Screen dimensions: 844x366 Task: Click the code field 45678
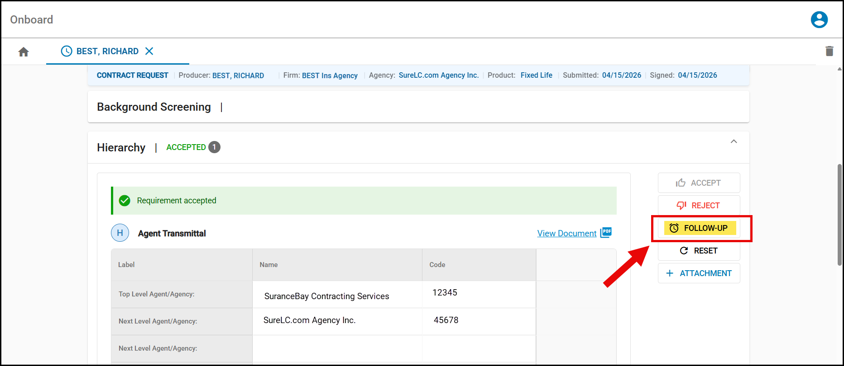pos(479,321)
